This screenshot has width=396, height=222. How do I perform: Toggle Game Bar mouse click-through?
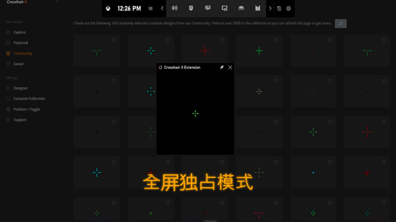tap(279, 9)
